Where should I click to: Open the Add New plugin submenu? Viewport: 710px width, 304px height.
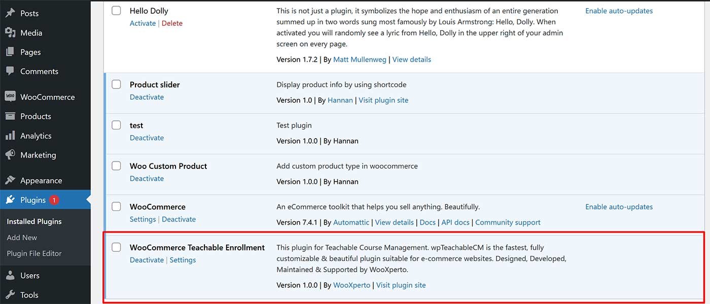[x=22, y=237]
